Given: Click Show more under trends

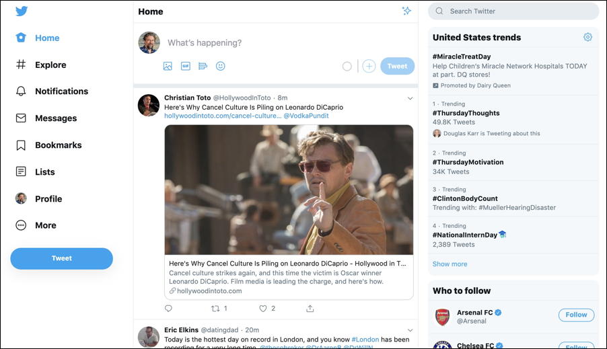Looking at the screenshot, I should pos(450,264).
